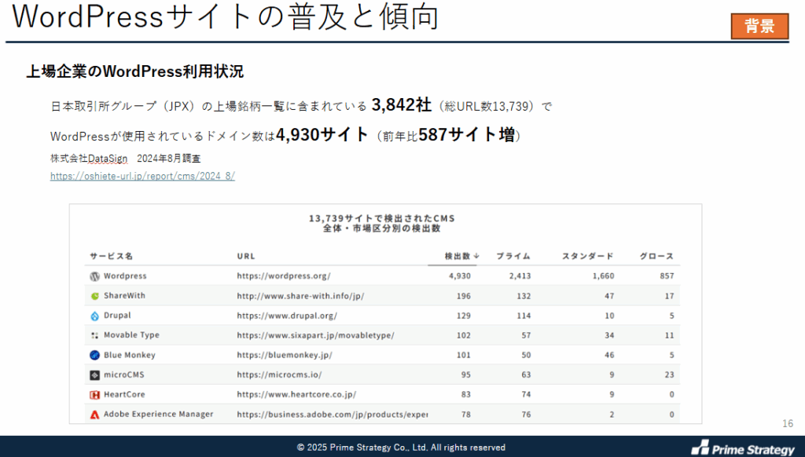Click the WordPress logo icon in table

pos(94,276)
